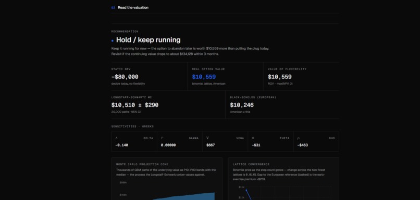
Task: Click the "Read the valuation" step heading
Action: click(133, 7)
